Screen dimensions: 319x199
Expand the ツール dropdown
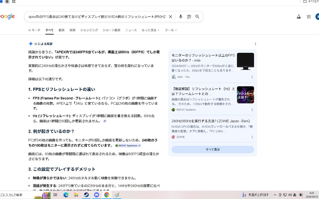(171, 30)
